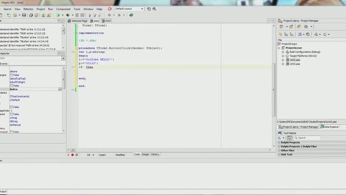Screen dimensions: 346x195
Task: Run the project with the green arrow
Action: [x=58, y=15]
